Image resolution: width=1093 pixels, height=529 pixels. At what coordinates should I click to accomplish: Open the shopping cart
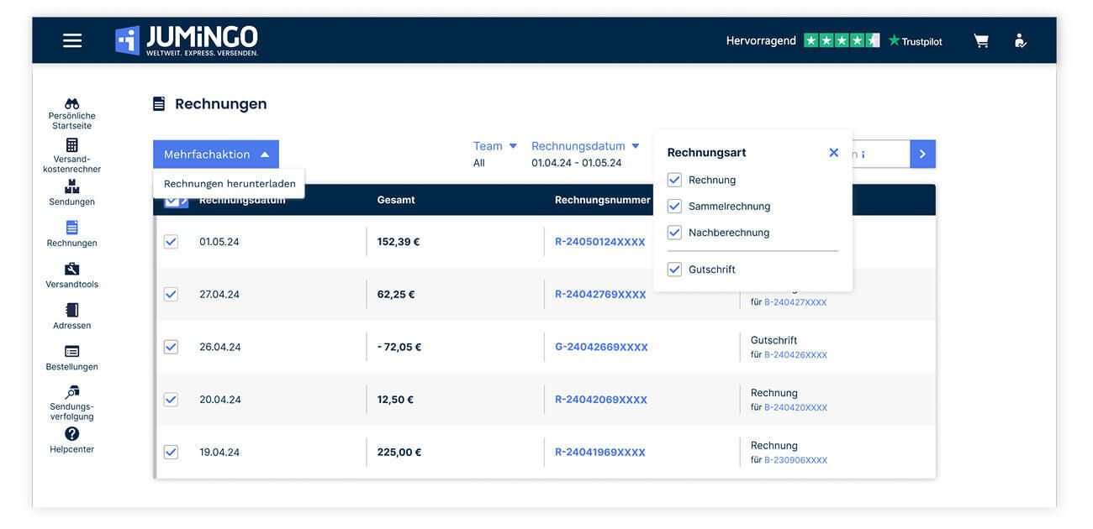coord(980,39)
